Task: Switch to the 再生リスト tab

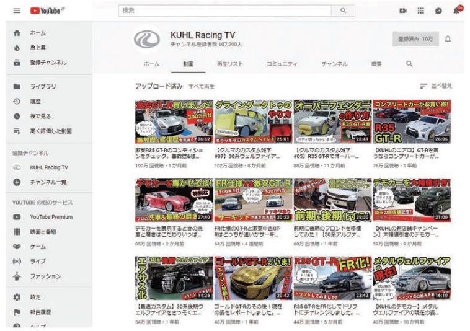Action: click(x=230, y=64)
